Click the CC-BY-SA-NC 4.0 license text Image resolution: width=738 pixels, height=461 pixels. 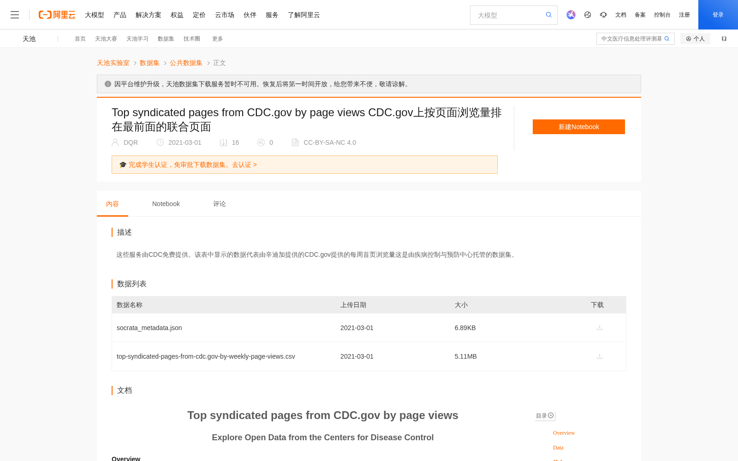[330, 142]
